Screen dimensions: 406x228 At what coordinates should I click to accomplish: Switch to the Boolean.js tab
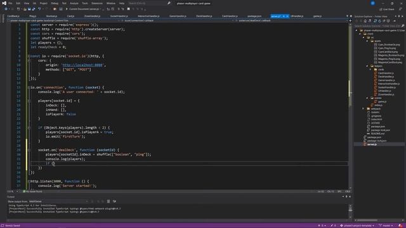pos(51,16)
